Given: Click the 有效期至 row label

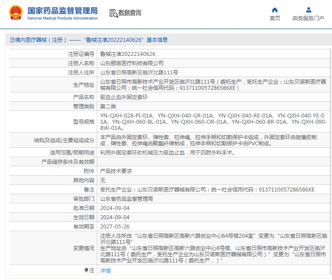Looking at the screenshot, I should (x=84, y=226).
